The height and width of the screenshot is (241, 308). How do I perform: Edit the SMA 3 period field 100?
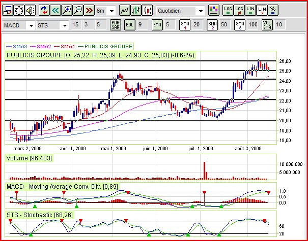click(253, 25)
